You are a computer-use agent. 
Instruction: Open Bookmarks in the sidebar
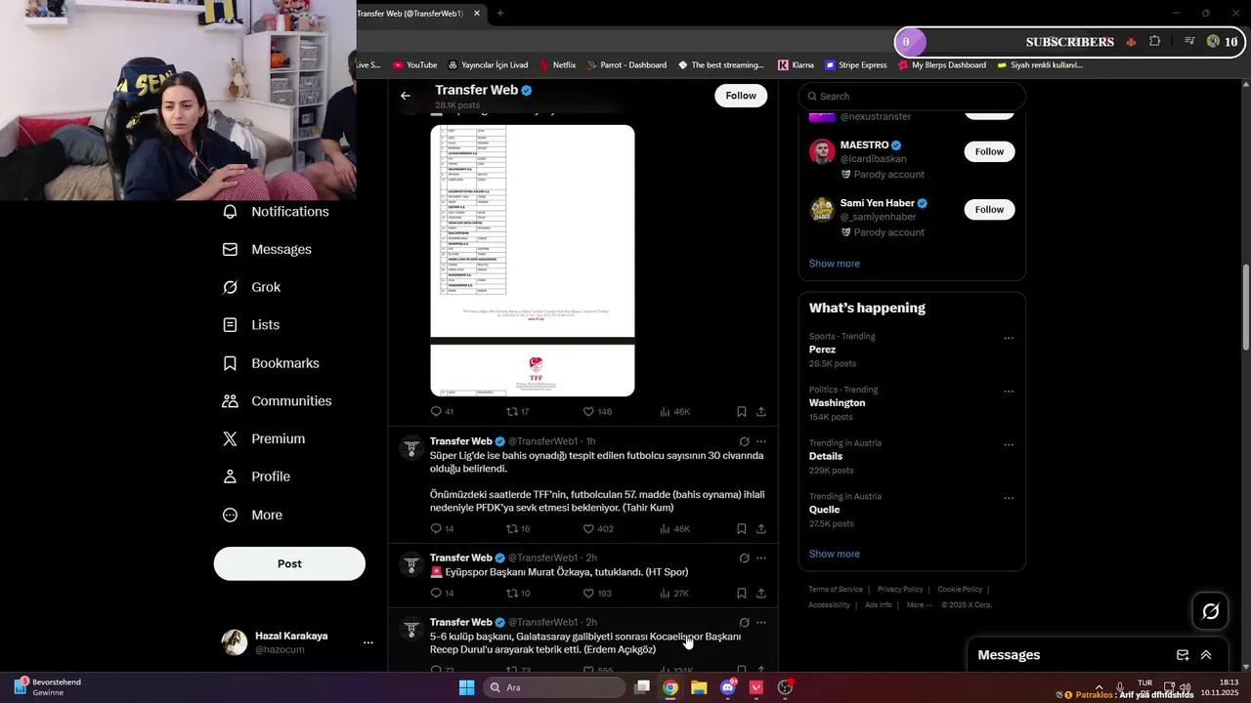[x=271, y=363]
